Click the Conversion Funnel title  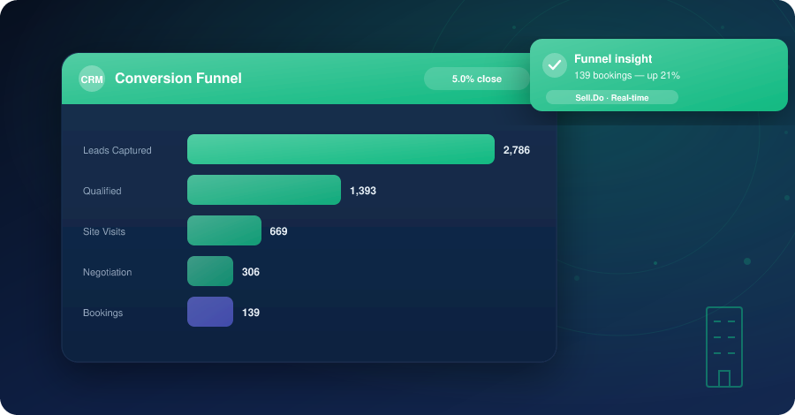[178, 79]
